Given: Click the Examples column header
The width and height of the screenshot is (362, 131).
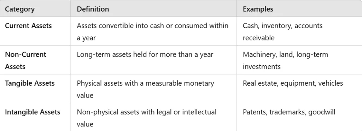Looking at the screenshot, I should tap(258, 9).
